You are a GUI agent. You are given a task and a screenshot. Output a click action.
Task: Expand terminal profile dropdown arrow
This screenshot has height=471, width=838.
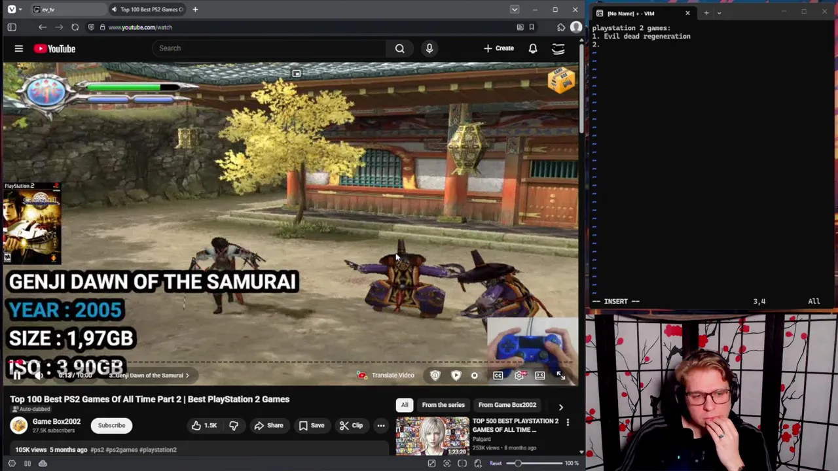tap(719, 13)
